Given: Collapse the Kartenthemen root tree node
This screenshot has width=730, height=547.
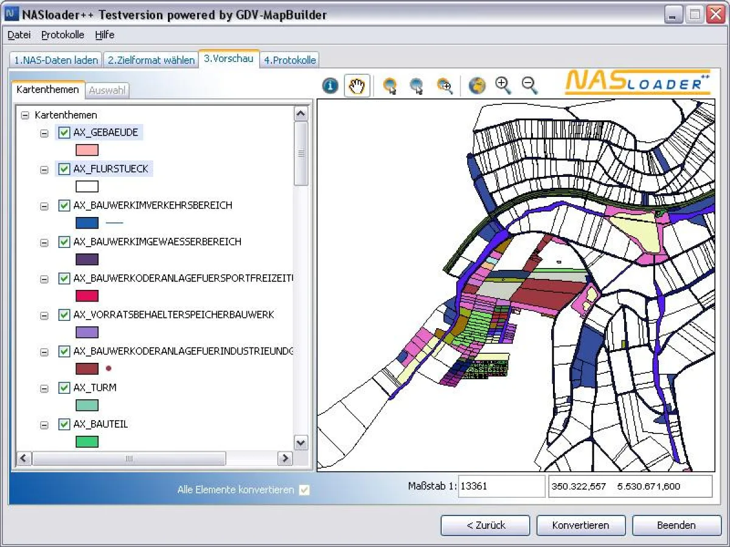Looking at the screenshot, I should 25,115.
